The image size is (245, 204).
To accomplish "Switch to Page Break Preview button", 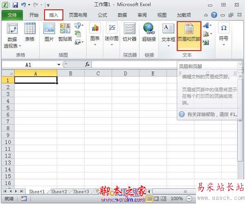I will click(163, 199).
